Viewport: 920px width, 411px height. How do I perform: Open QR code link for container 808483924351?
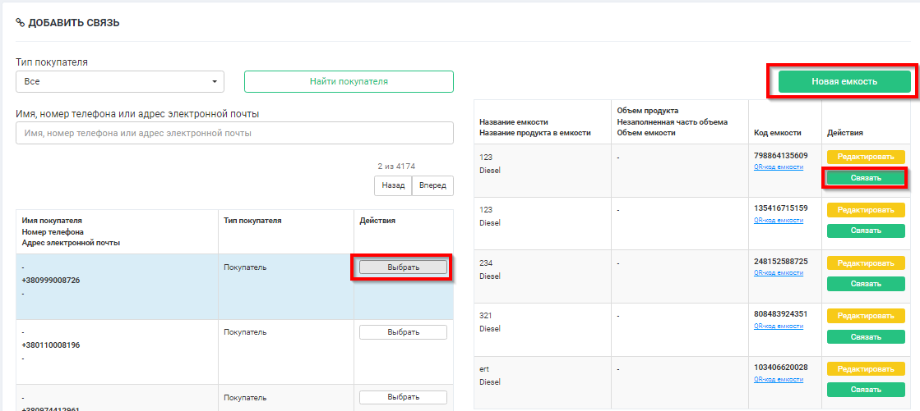pos(778,326)
